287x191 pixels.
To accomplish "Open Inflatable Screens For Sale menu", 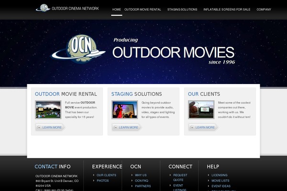I will click(x=227, y=10).
